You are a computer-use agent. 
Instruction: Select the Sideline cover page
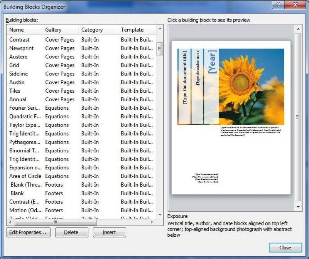(x=81, y=74)
